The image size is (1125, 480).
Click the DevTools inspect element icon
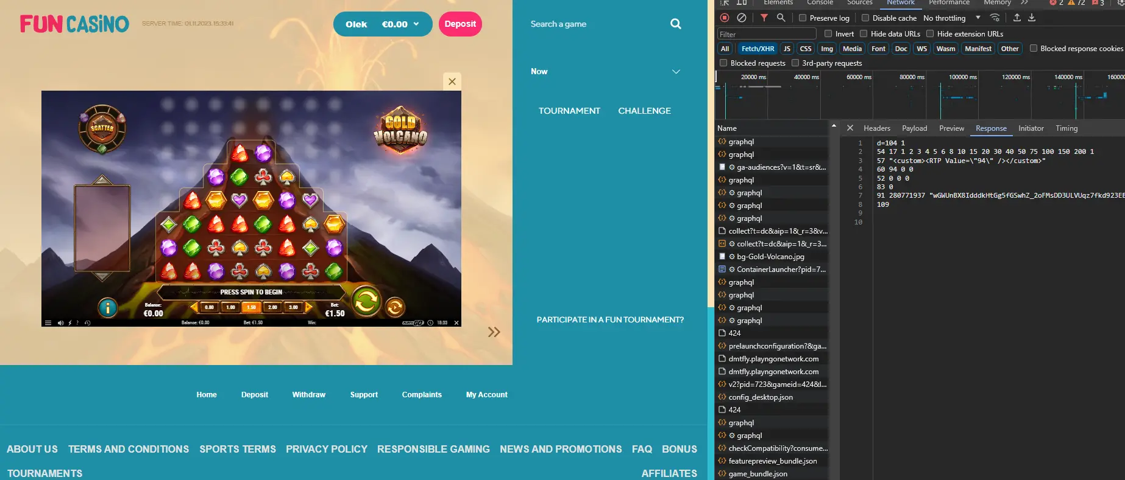point(725,2)
